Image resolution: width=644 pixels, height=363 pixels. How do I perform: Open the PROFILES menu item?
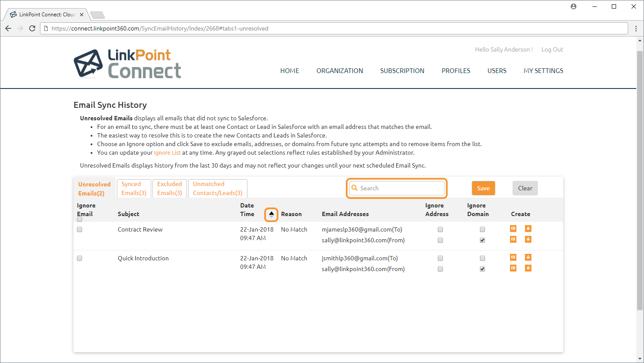(x=456, y=71)
